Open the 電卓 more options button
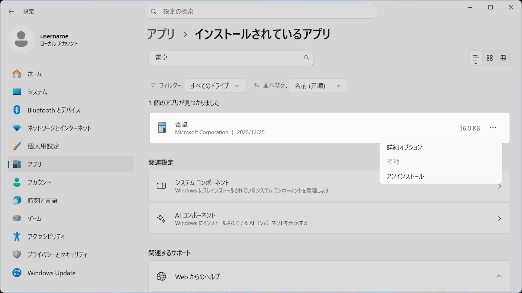The image size is (522, 293). pos(493,128)
